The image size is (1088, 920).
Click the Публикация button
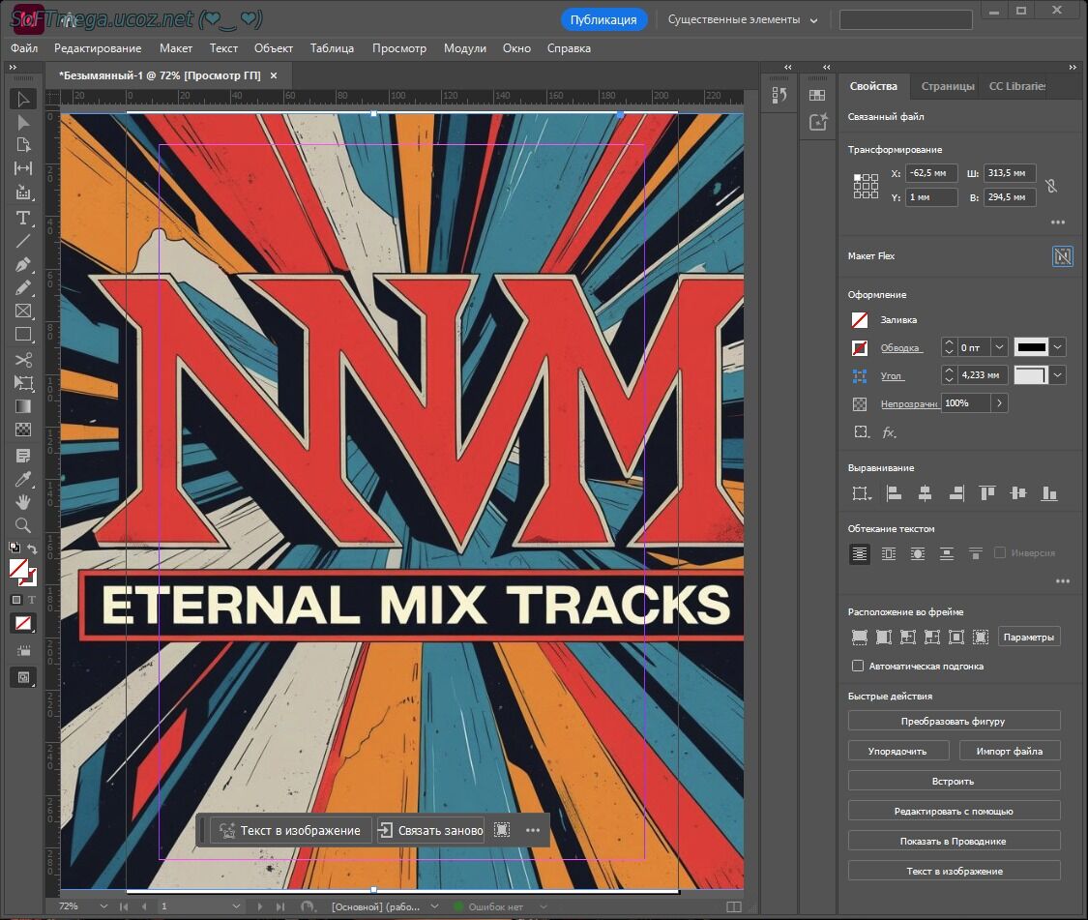[603, 19]
